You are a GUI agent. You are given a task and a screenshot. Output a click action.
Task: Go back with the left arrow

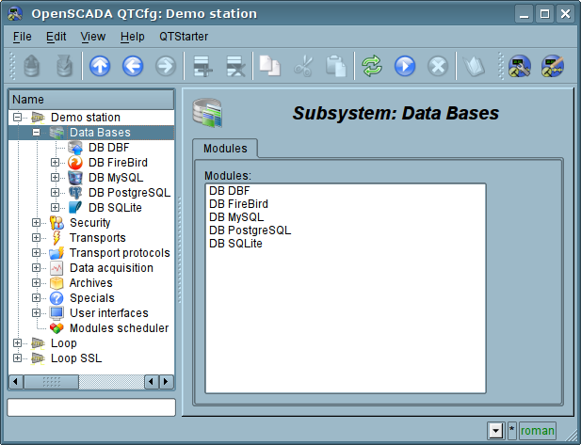point(133,66)
